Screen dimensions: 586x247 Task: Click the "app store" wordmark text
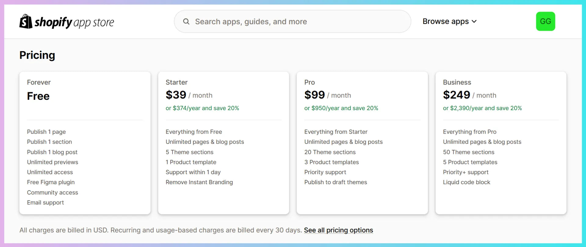[x=94, y=23]
